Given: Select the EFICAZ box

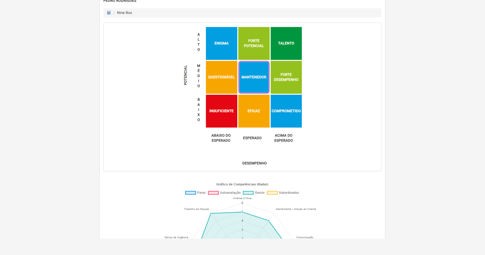Looking at the screenshot, I should coord(254,111).
